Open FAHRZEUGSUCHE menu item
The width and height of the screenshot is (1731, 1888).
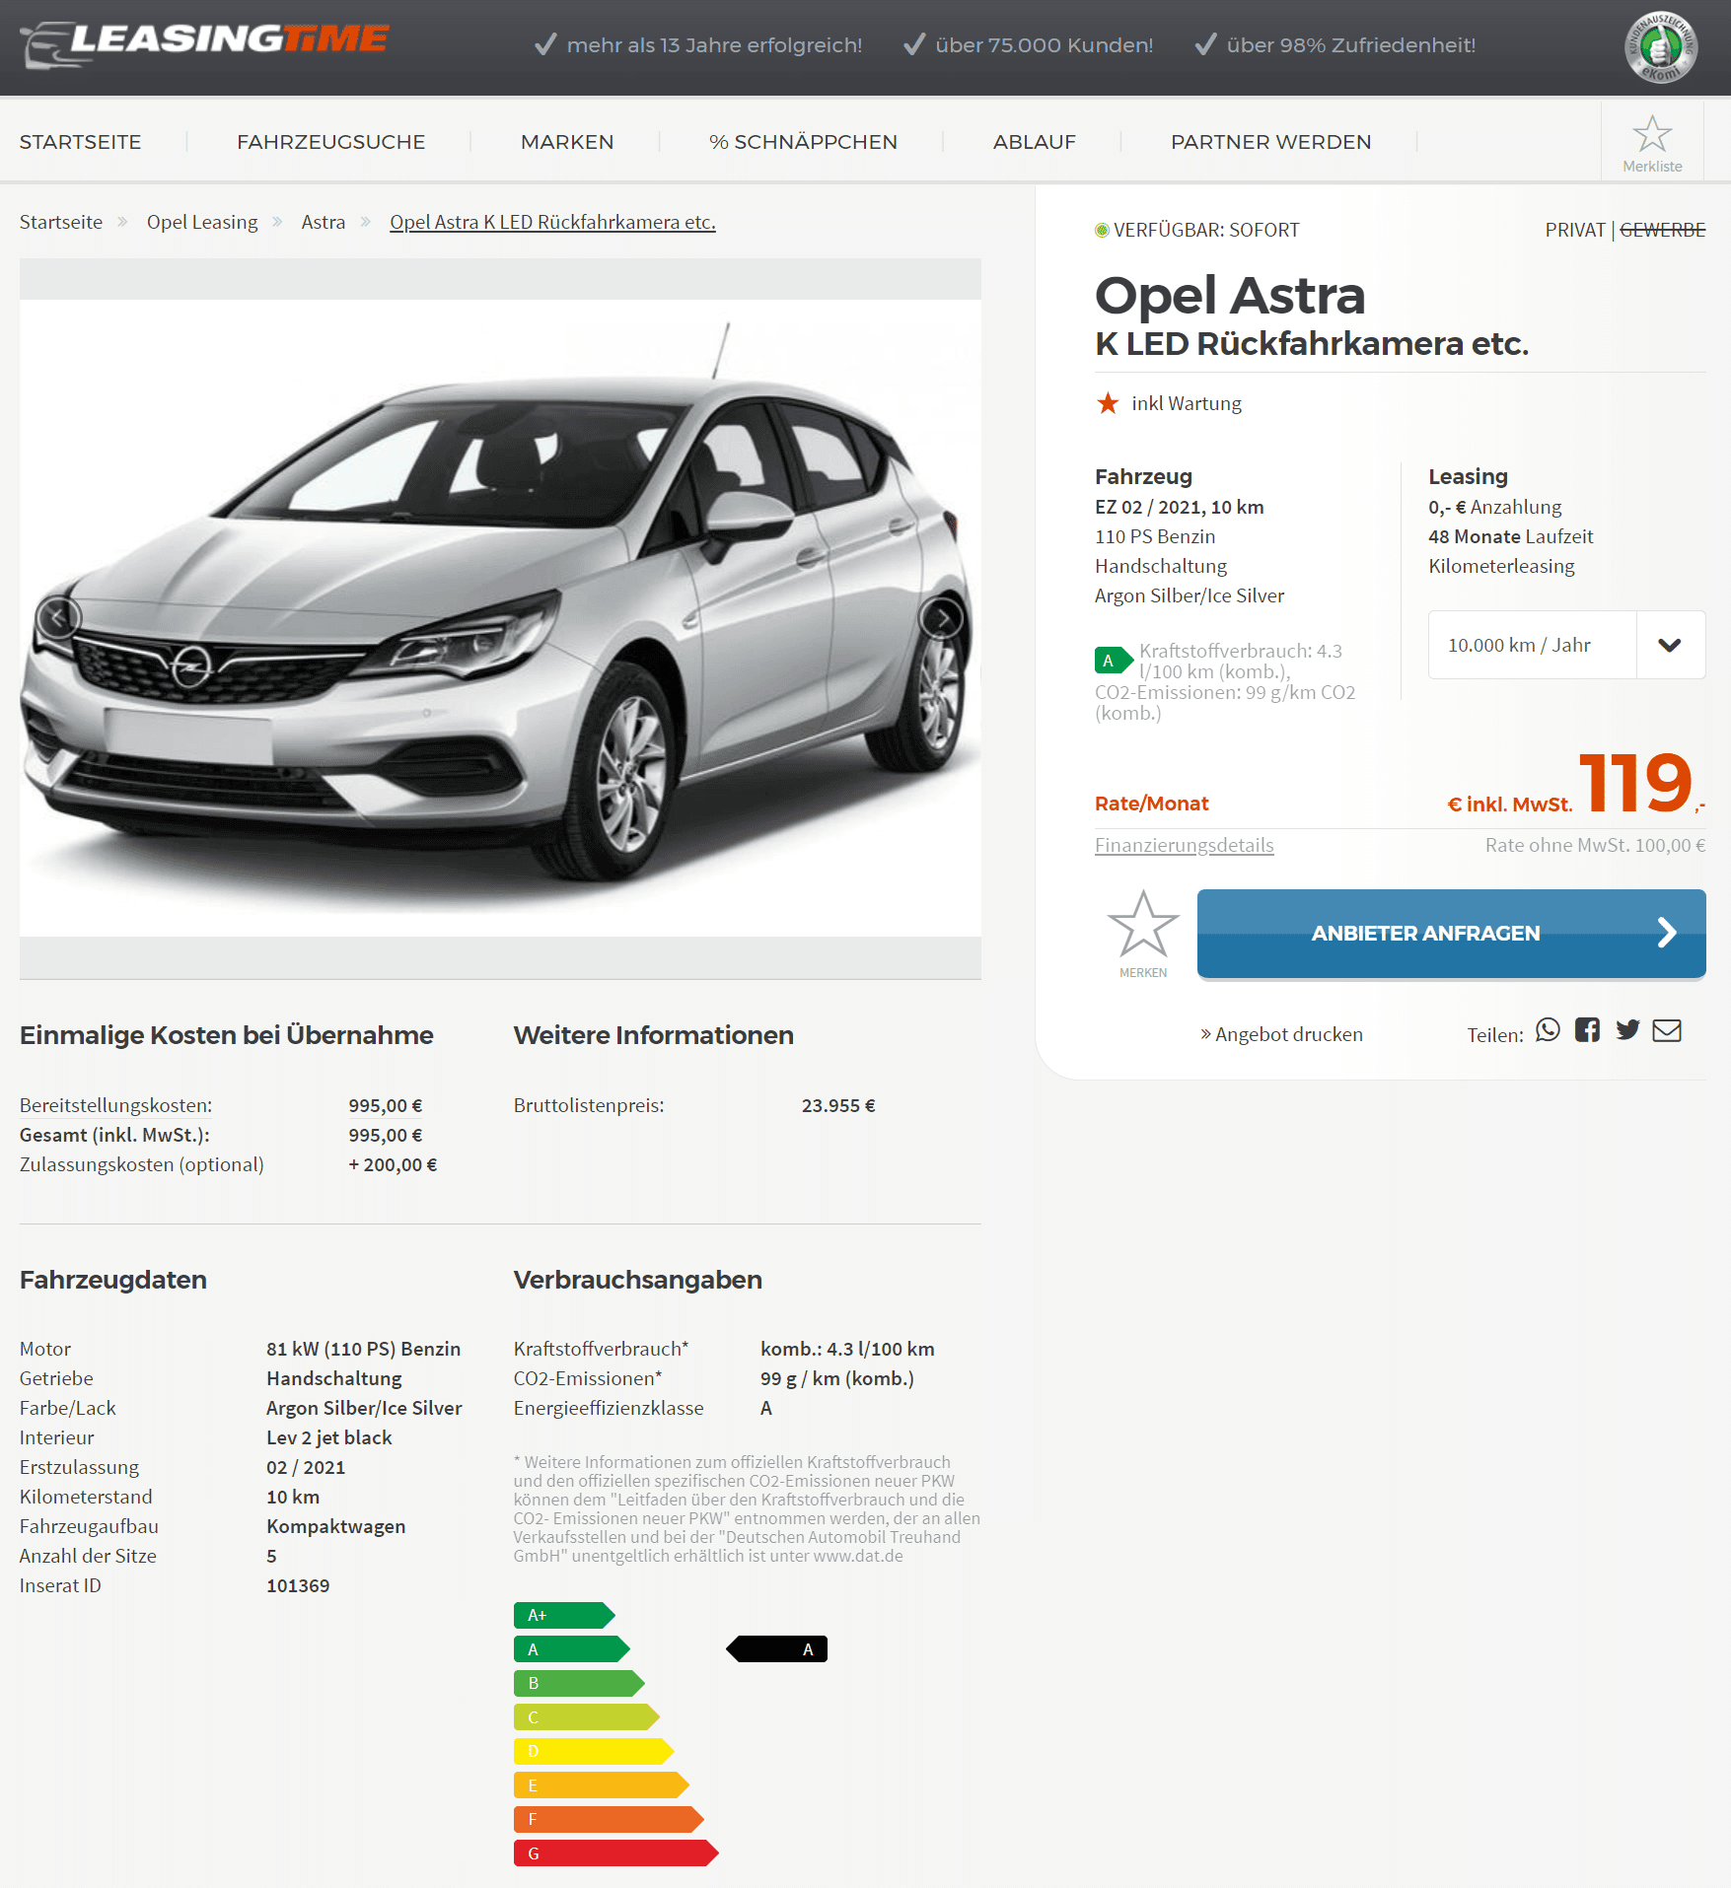331,142
